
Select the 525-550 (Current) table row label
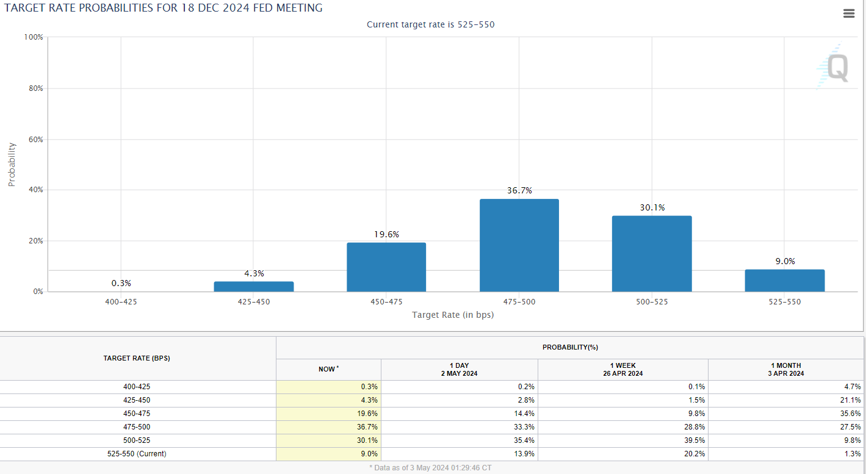(137, 454)
